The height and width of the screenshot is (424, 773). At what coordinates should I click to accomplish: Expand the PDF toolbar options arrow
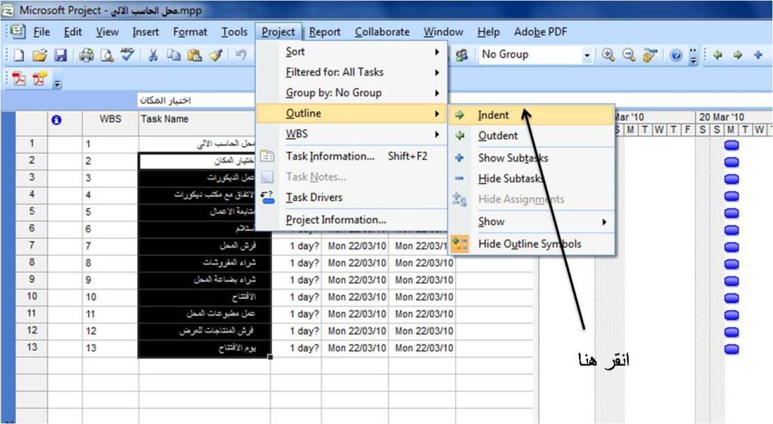57,84
